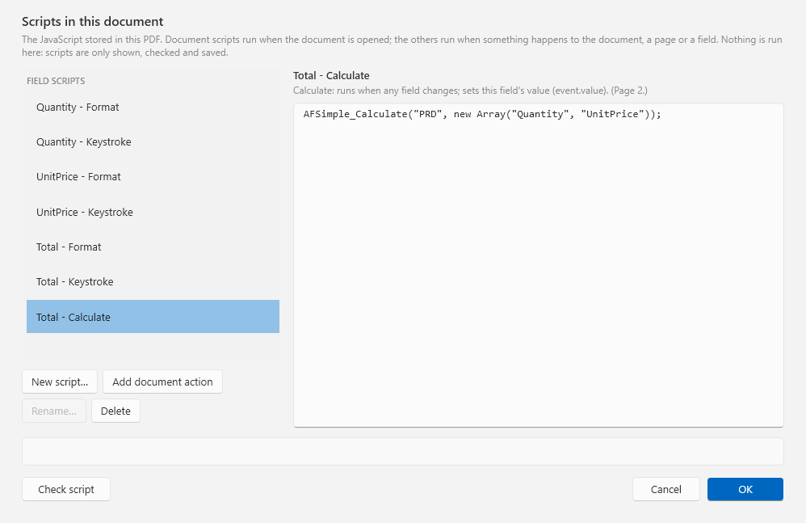Click the FIELD SCRIPTS section header
This screenshot has height=523, width=806.
pos(56,81)
